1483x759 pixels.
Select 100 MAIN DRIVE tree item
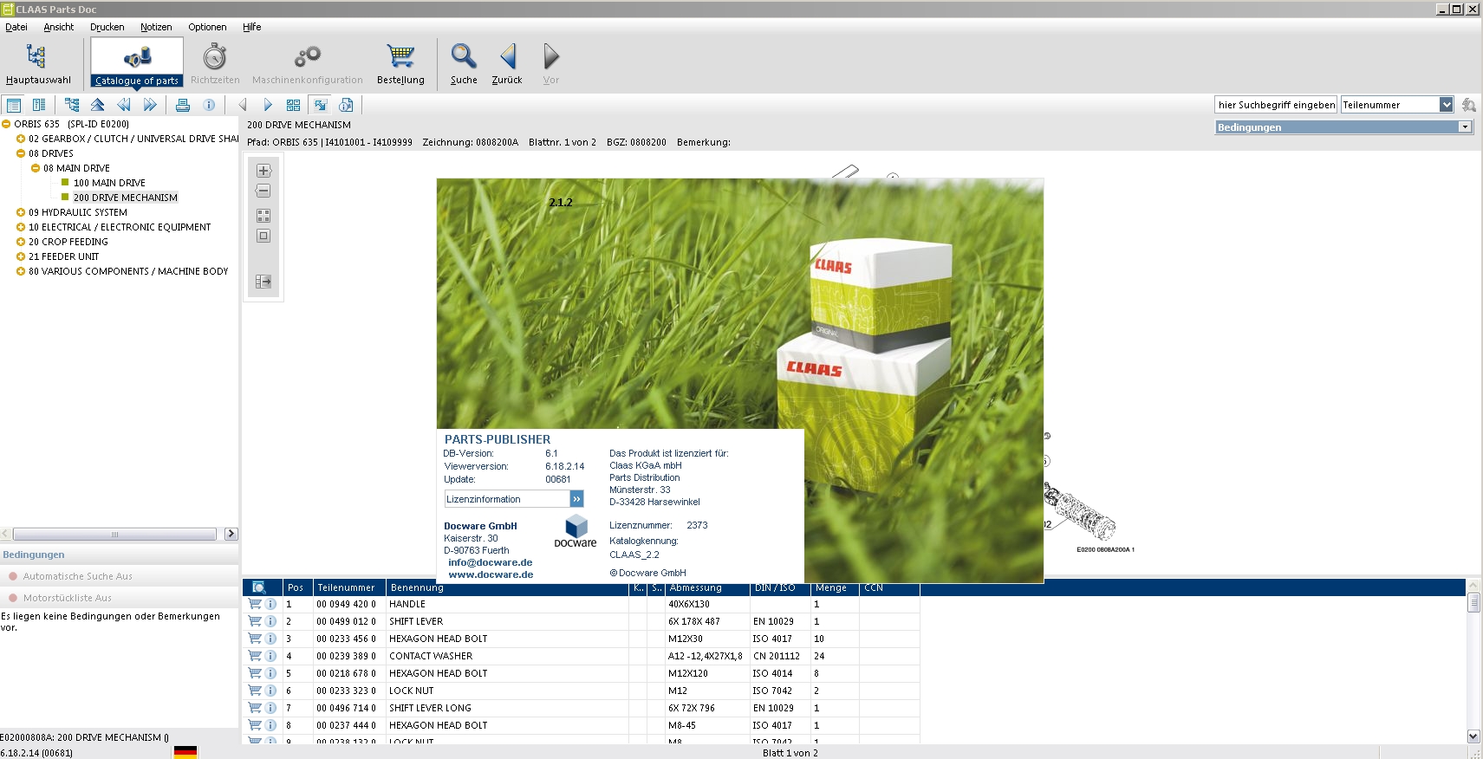(109, 183)
